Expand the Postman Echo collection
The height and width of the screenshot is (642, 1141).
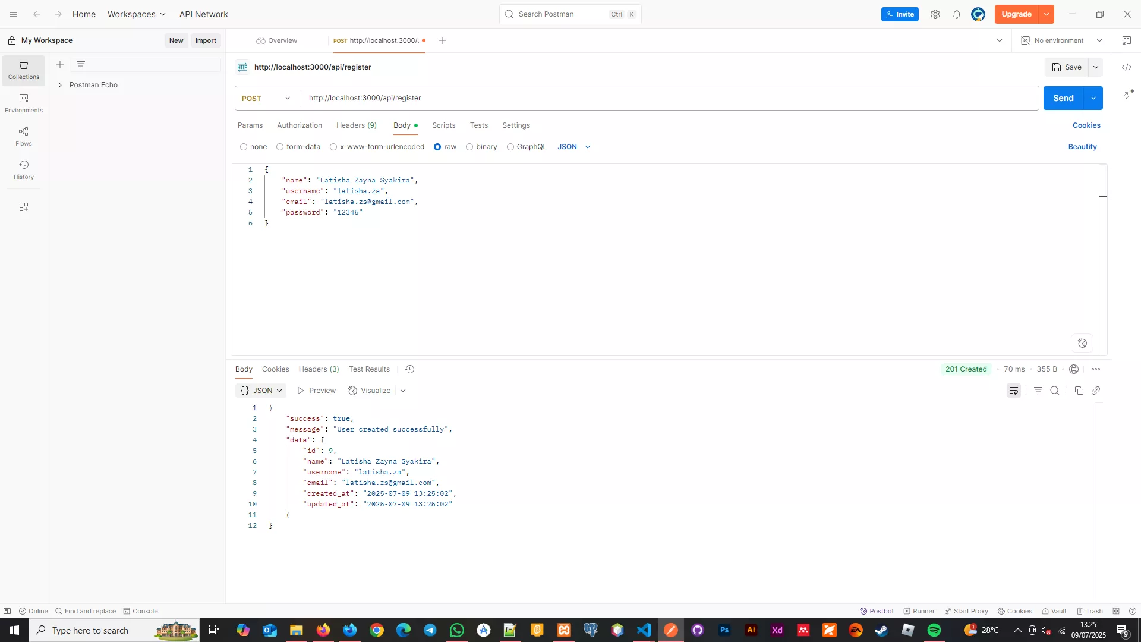(x=60, y=85)
